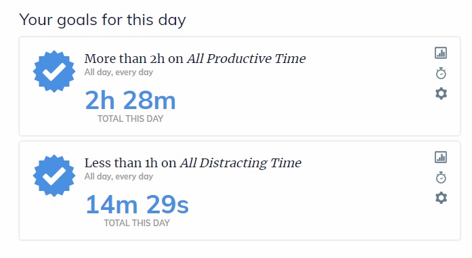Click 'Your goals for this day' heading
This screenshot has width=472, height=258.
point(103,20)
